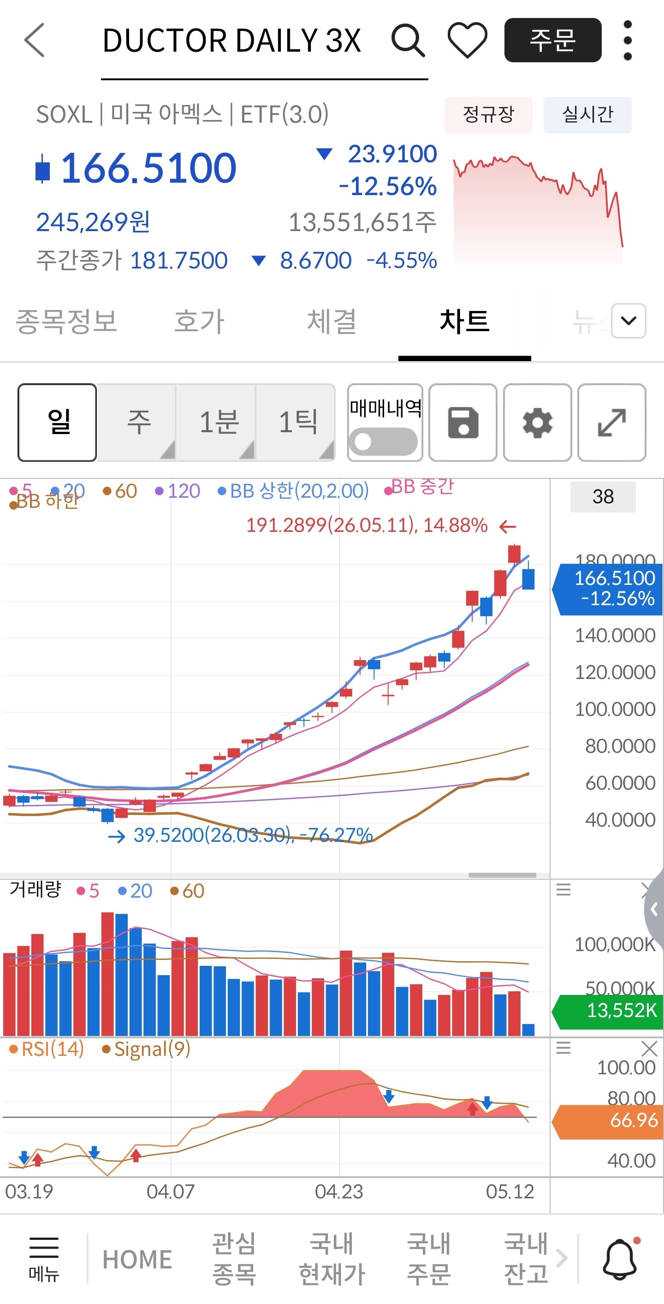
Task: Open stock search with magnifier icon
Action: [408, 41]
